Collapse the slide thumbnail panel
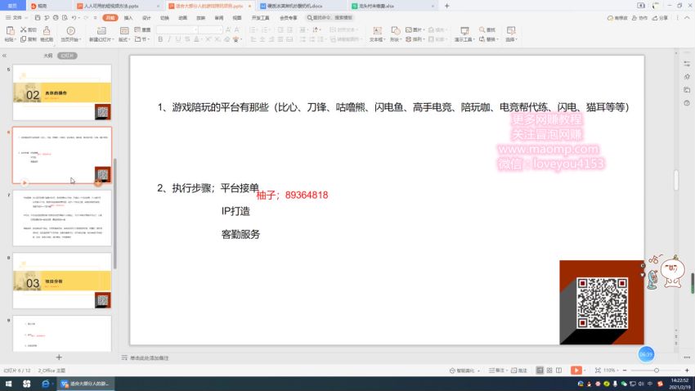Viewport: 695px width, 391px height. [x=4, y=56]
